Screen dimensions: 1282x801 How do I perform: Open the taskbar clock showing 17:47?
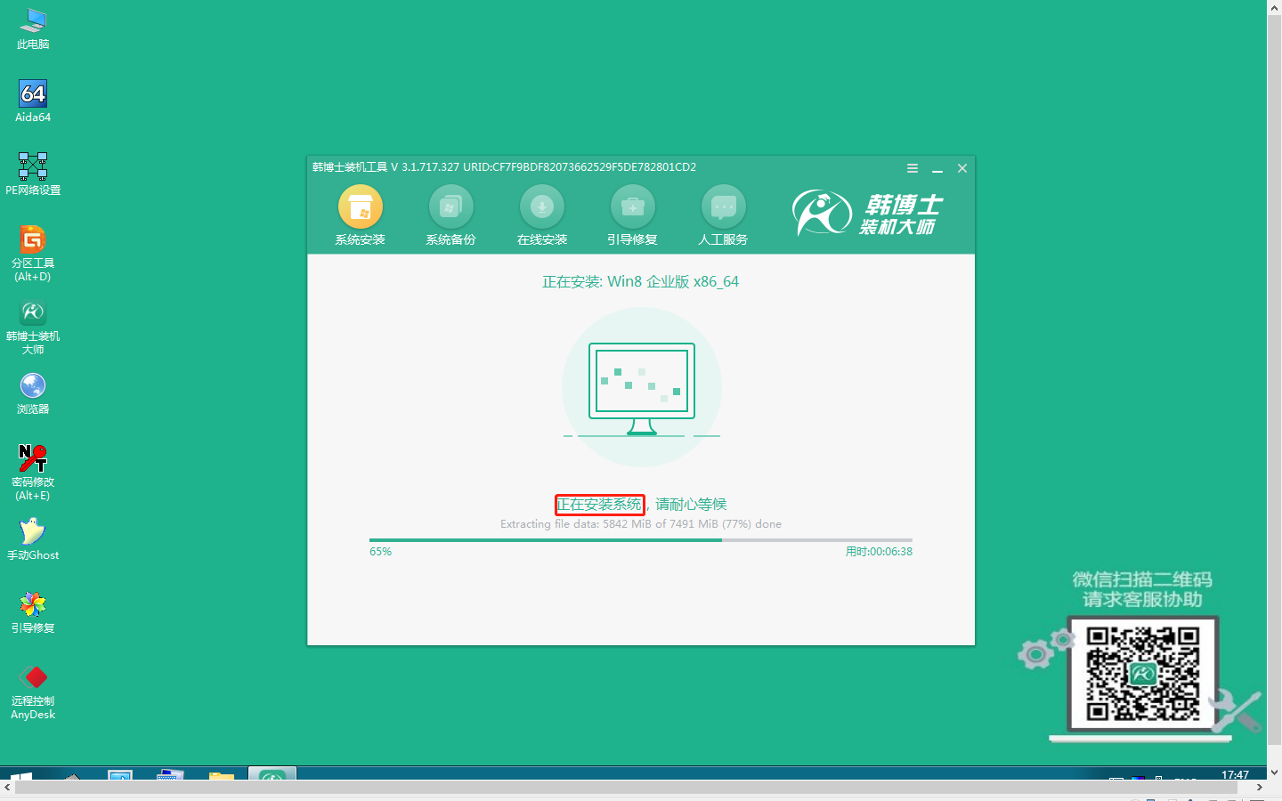[x=1237, y=776]
